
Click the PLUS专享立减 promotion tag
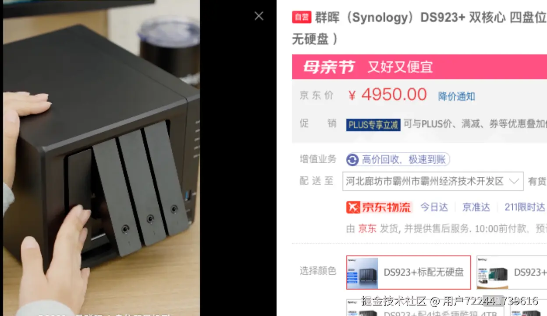[x=373, y=125]
